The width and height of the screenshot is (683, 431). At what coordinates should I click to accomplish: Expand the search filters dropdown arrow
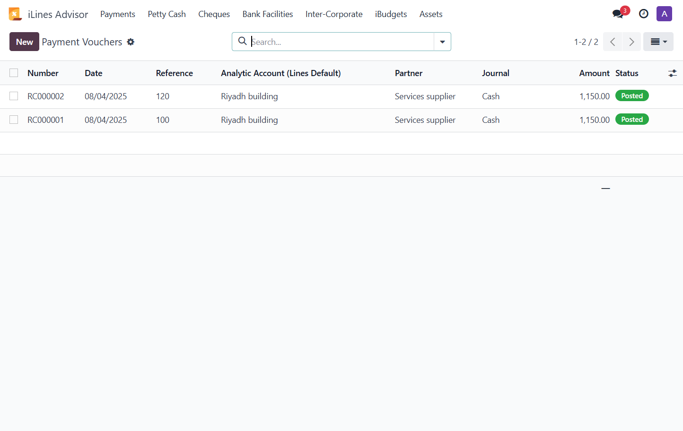(x=442, y=42)
